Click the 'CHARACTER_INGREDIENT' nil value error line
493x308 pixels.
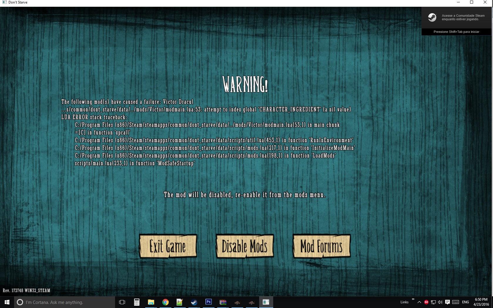click(x=206, y=109)
